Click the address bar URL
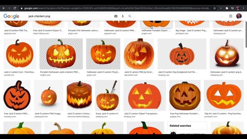 click(117, 8)
